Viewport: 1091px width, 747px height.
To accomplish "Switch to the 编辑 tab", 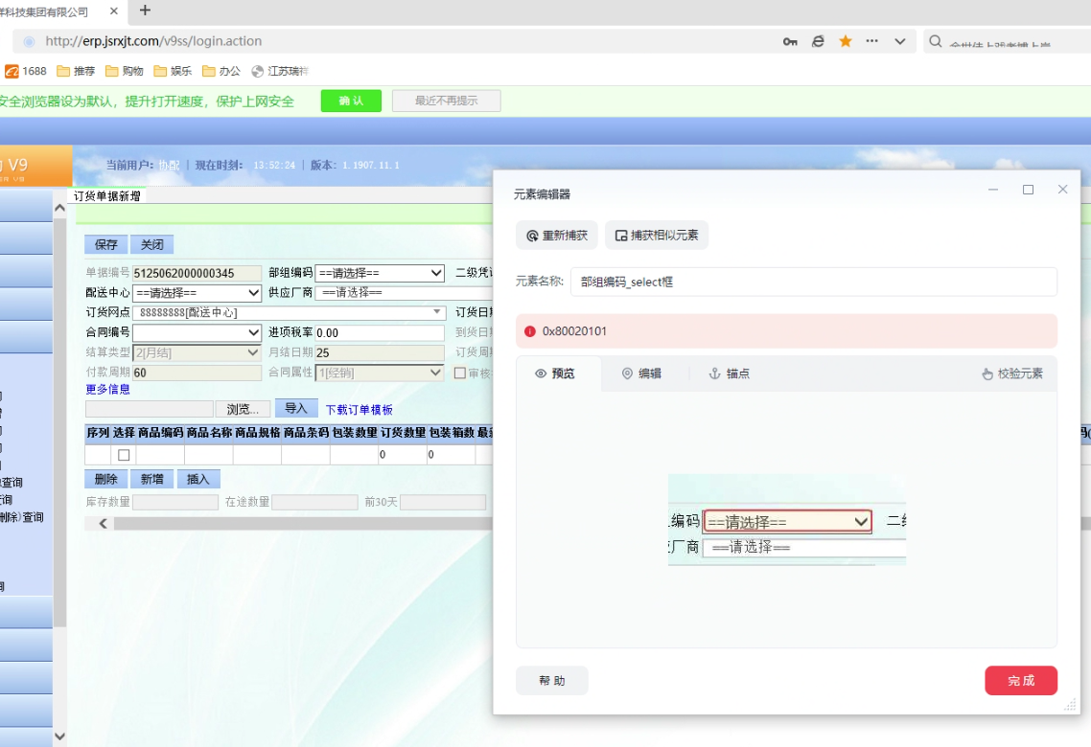I will pos(641,373).
